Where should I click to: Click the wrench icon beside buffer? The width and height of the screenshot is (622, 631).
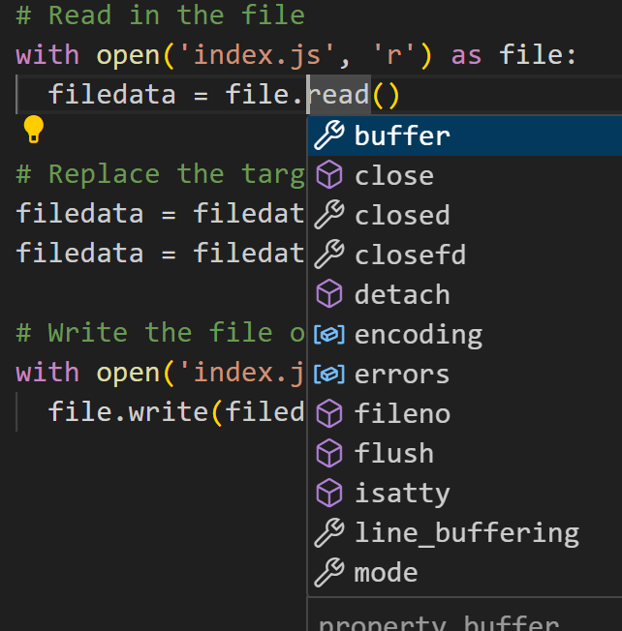point(329,135)
